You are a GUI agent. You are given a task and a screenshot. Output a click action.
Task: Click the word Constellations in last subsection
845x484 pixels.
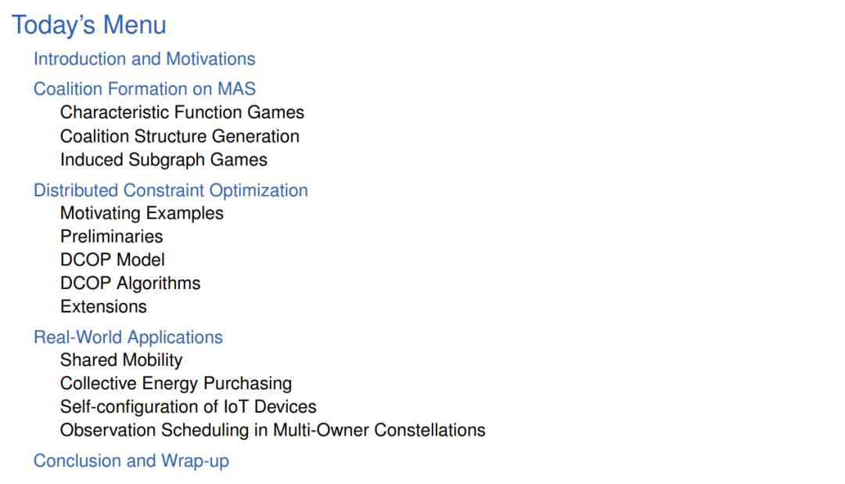pyautogui.click(x=430, y=430)
